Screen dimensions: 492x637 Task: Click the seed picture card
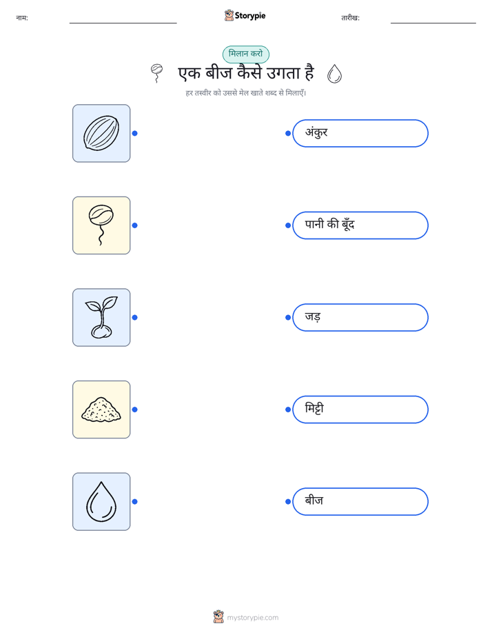pos(101,133)
